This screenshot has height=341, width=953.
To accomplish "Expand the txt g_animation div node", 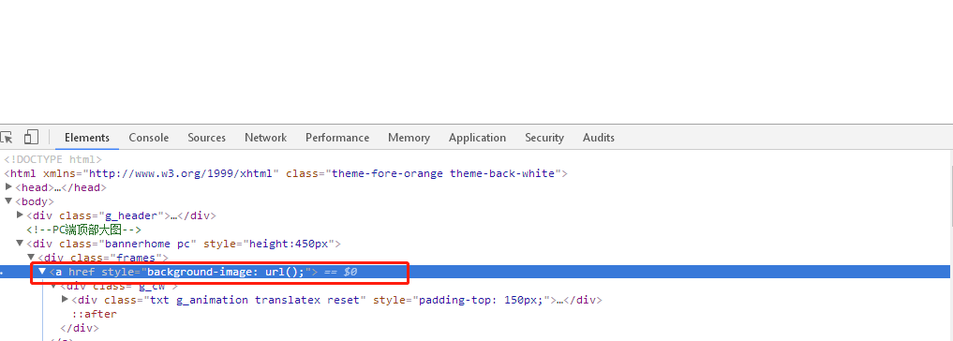I will pos(65,300).
